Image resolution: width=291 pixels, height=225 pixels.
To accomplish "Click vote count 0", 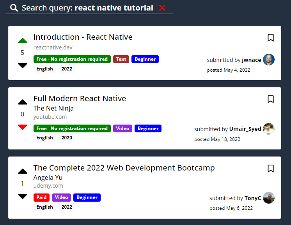I will tap(23, 114).
